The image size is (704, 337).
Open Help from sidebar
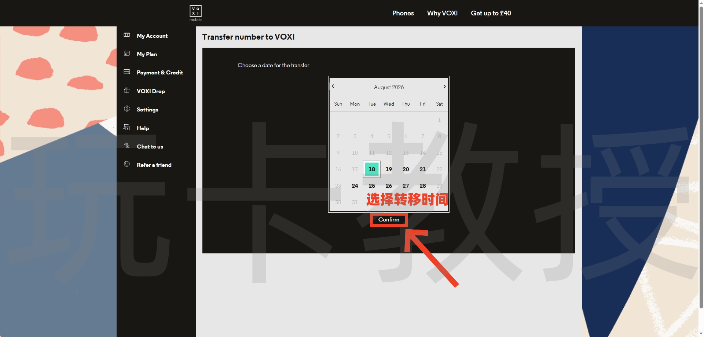click(x=143, y=128)
